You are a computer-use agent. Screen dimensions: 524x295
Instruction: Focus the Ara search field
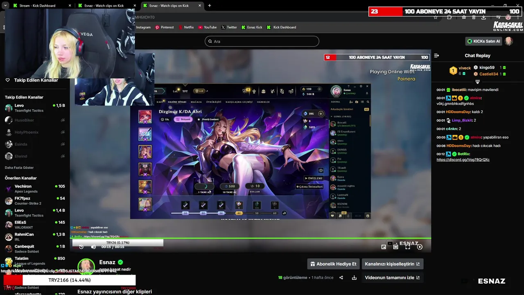click(262, 41)
